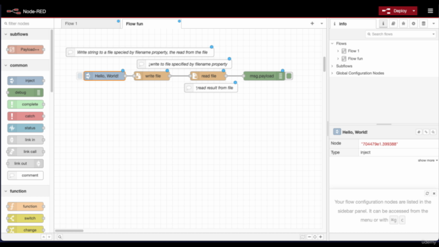Screen dimensions: 439x247
Task: Edit node using pencil icon in info header
Action: click(426, 132)
